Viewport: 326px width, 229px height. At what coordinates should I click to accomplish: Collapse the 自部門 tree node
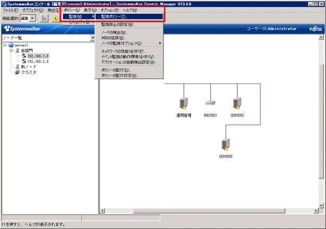12,50
